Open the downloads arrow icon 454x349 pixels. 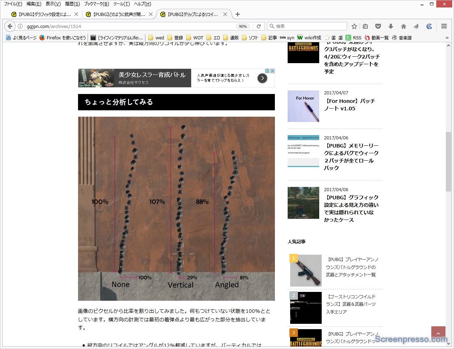click(391, 26)
